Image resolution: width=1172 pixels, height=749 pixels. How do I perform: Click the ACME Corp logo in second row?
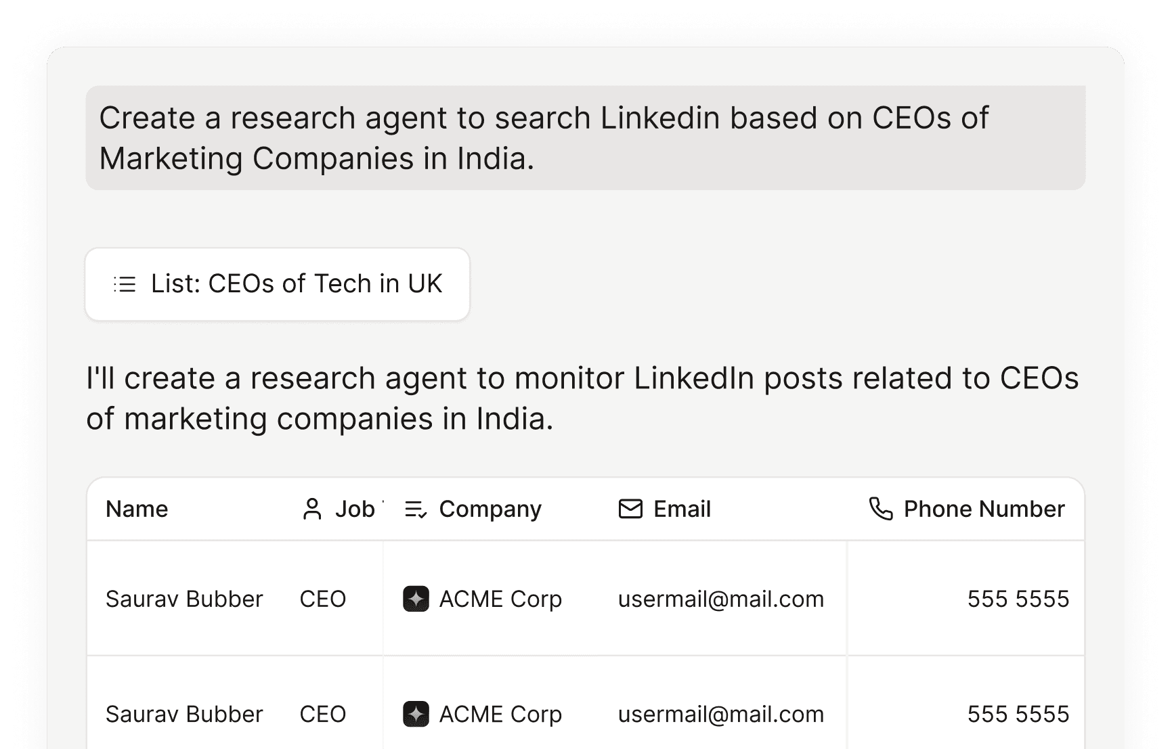click(x=416, y=714)
